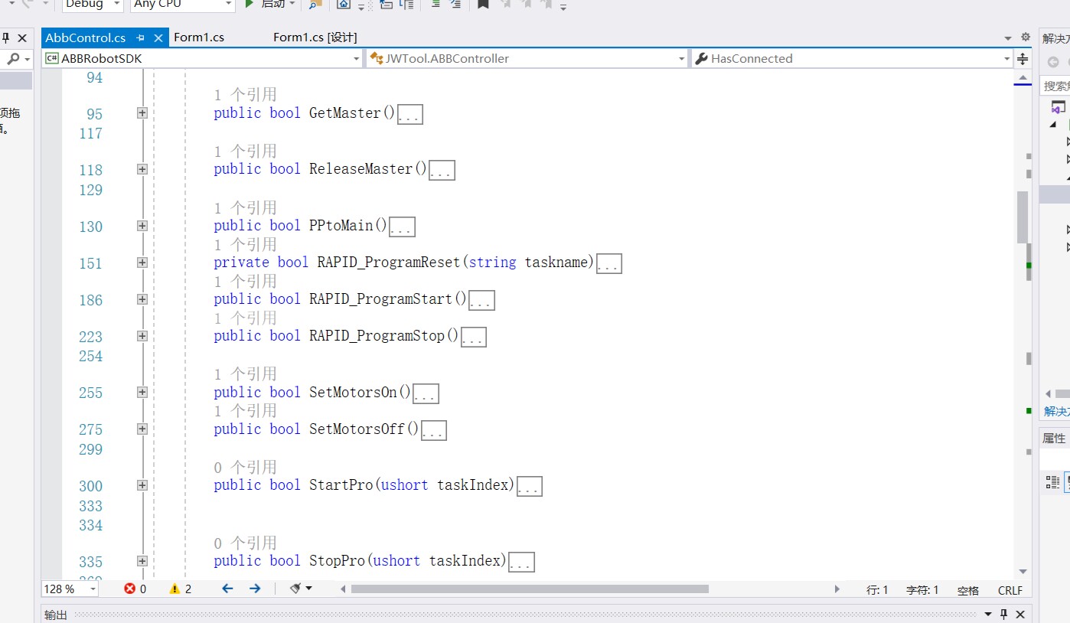Screen dimensions: 1070x623
Task: Expand the SetMotorsOff() method region
Action: click(x=142, y=429)
